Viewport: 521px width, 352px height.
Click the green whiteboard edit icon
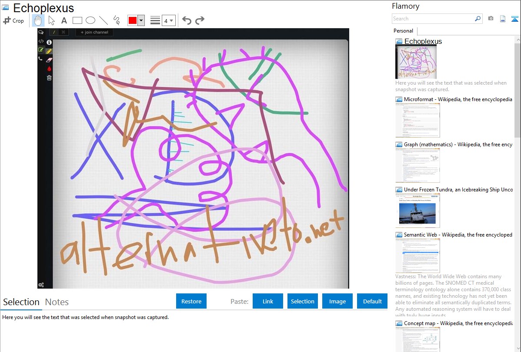[41, 50]
